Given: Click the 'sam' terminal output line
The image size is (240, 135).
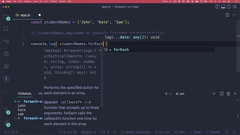Looking at the screenshot, I should click(21, 114).
